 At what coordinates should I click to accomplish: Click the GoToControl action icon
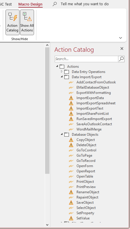(71, 151)
